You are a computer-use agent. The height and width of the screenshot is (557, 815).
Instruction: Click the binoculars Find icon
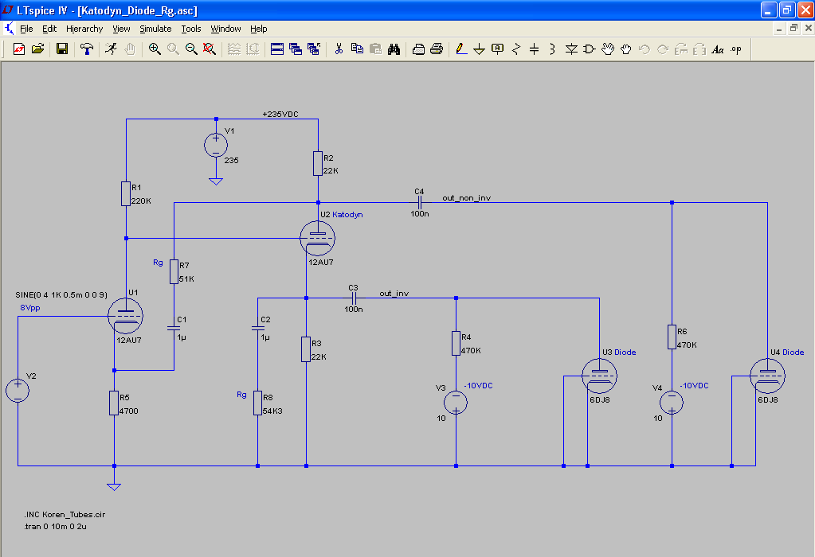(394, 49)
